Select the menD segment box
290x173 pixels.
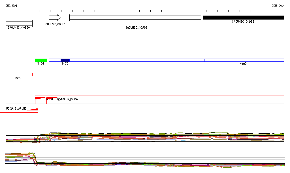244,60
